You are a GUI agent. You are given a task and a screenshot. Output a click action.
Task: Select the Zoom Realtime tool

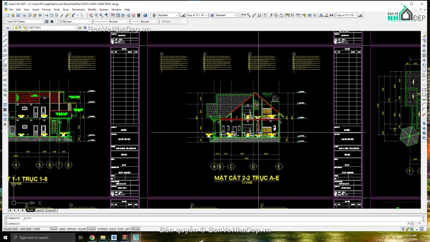(96, 15)
